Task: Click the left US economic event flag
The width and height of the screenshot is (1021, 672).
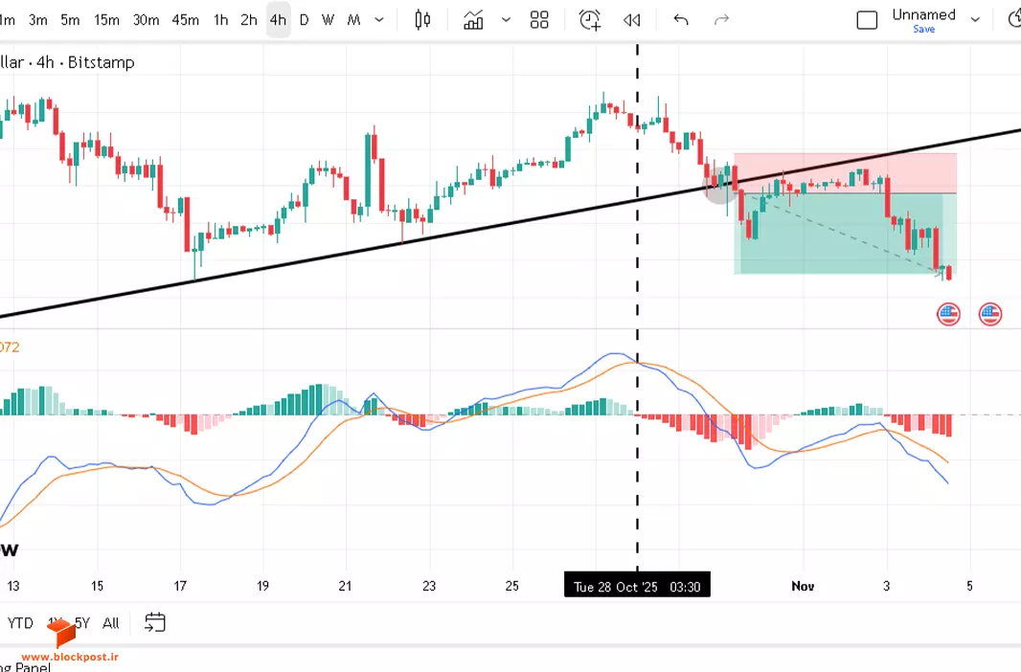Action: coord(949,314)
